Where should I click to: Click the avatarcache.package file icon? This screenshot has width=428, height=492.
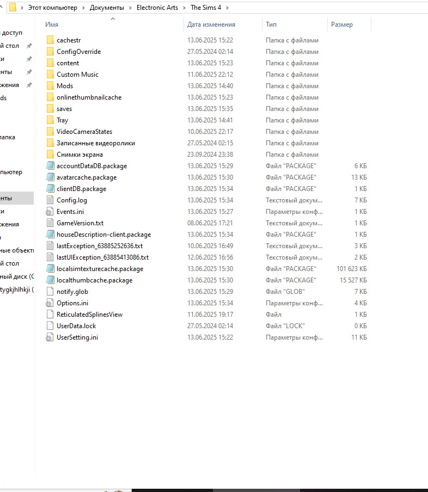click(x=50, y=177)
